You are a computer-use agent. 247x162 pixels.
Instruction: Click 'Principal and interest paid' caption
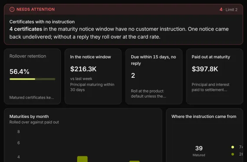click(x=211, y=87)
